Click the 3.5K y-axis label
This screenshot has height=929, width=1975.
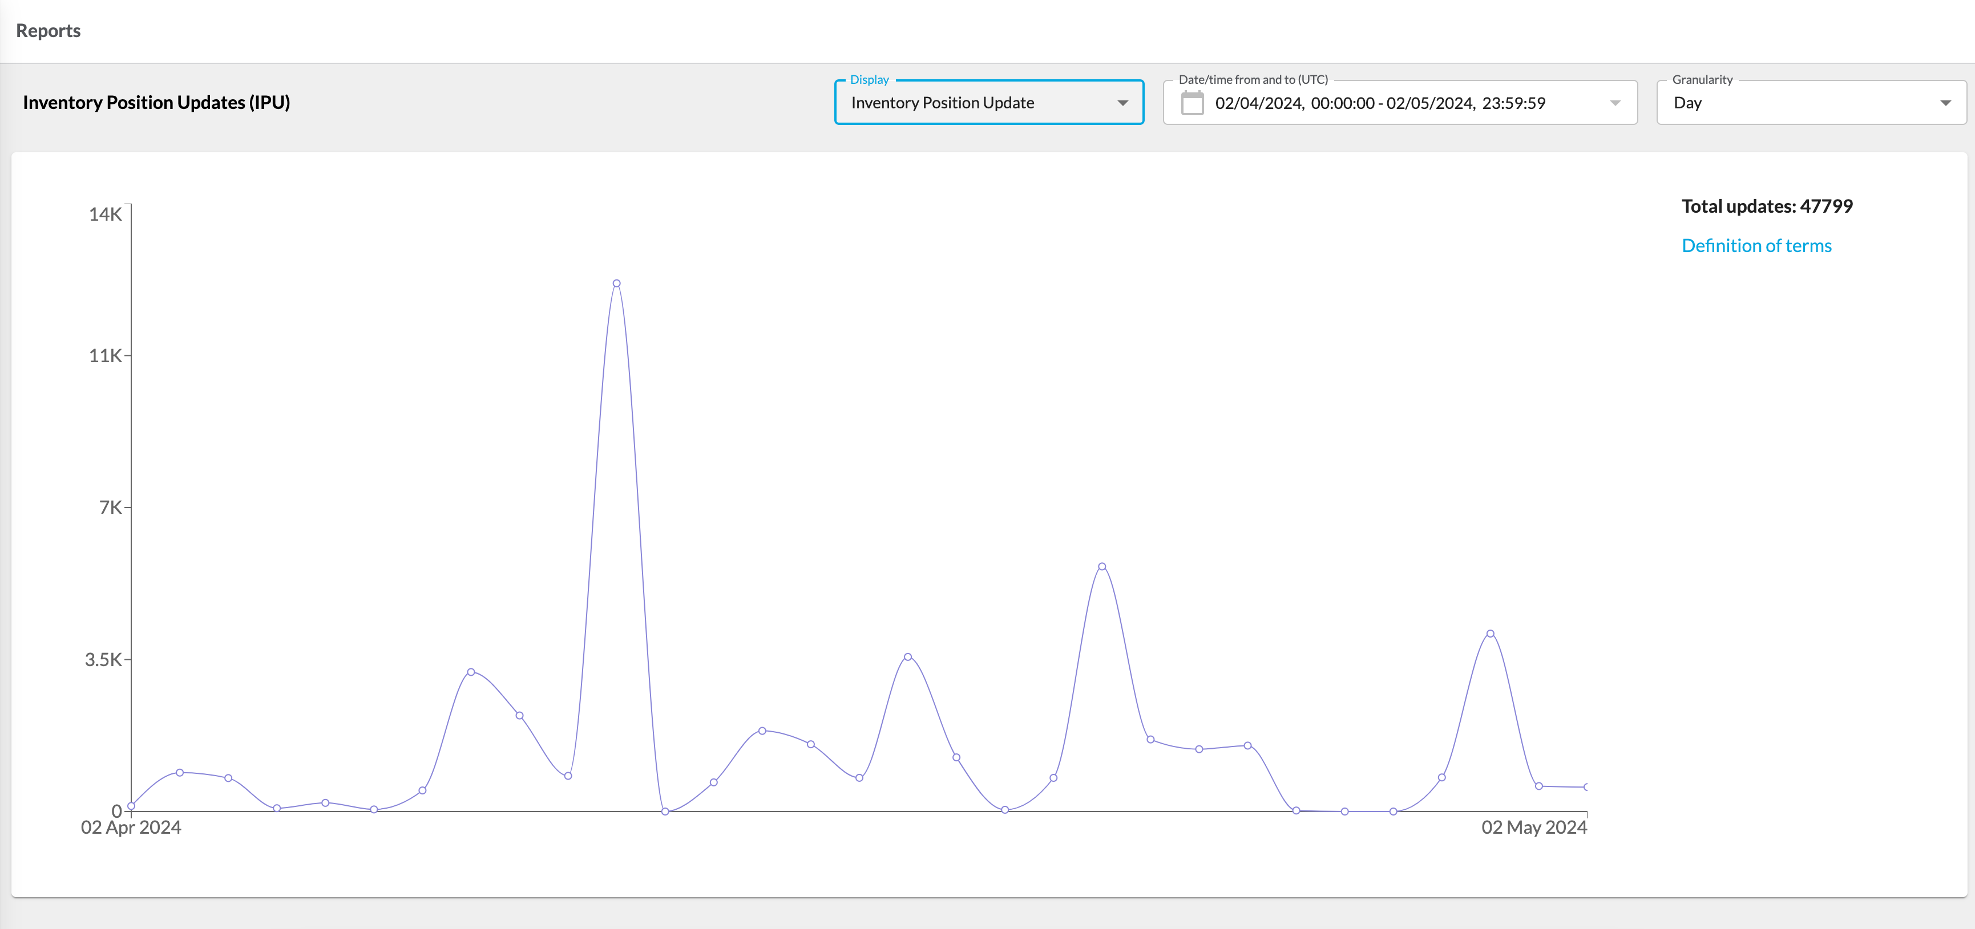[x=103, y=660]
